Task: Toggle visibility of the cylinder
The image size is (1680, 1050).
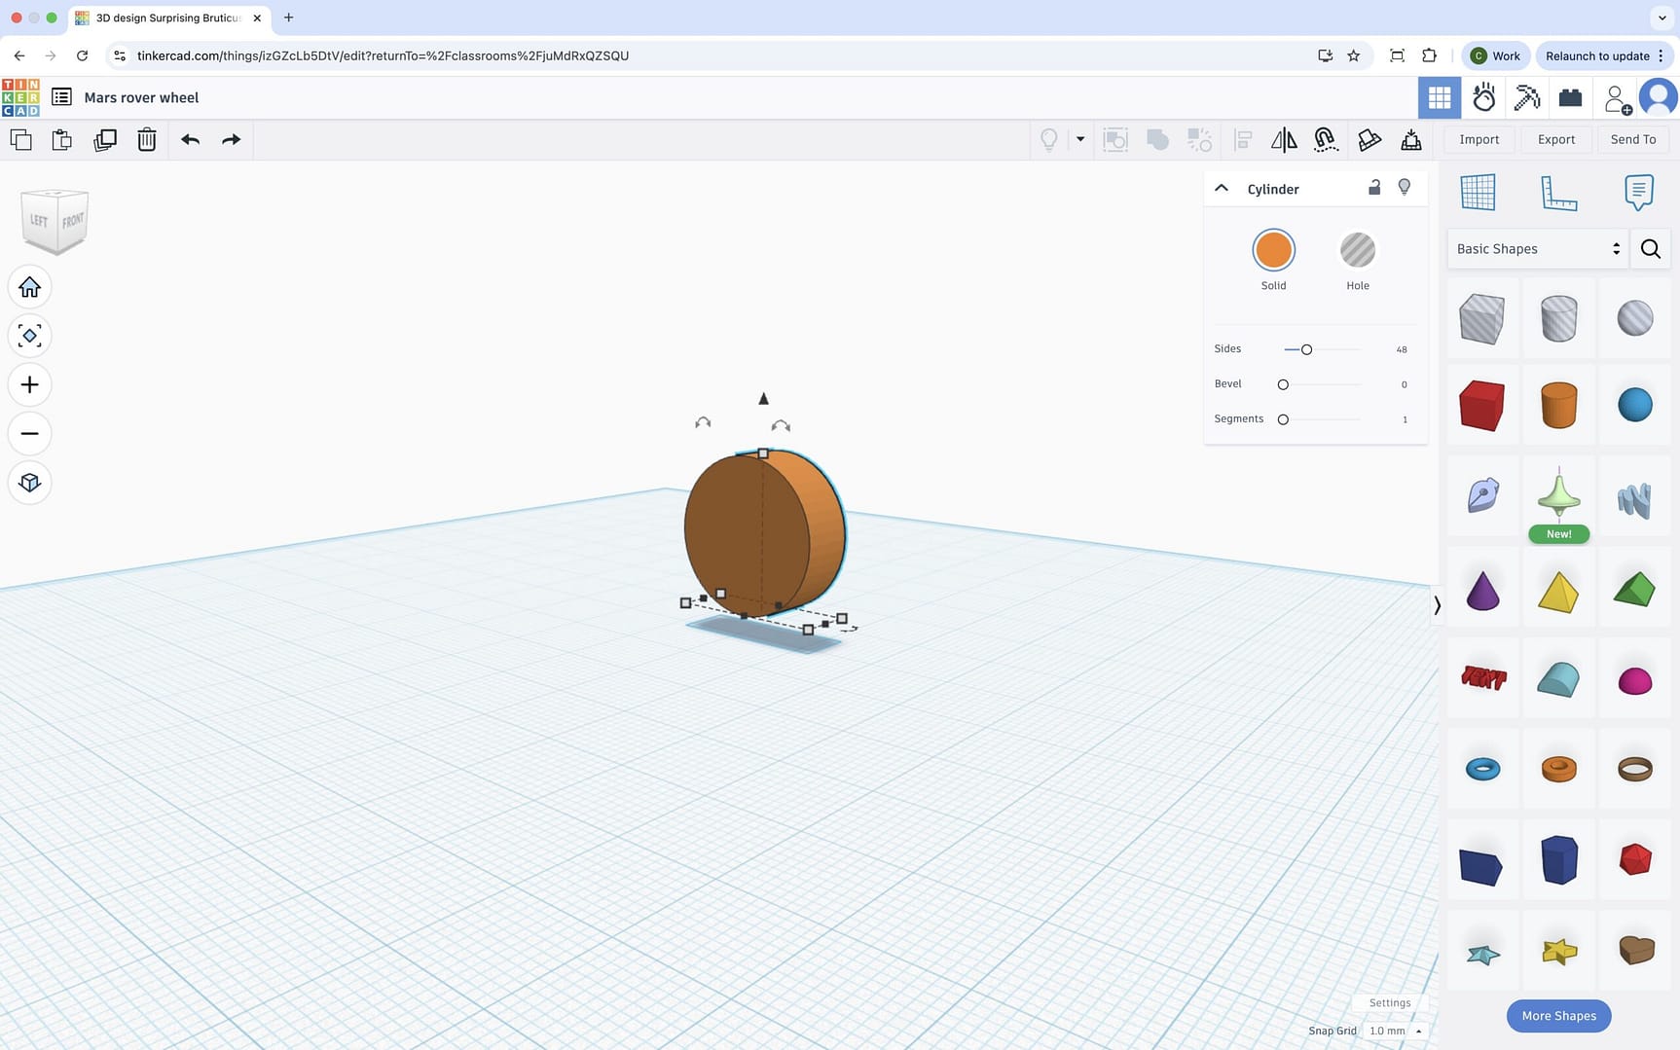Action: [1405, 187]
